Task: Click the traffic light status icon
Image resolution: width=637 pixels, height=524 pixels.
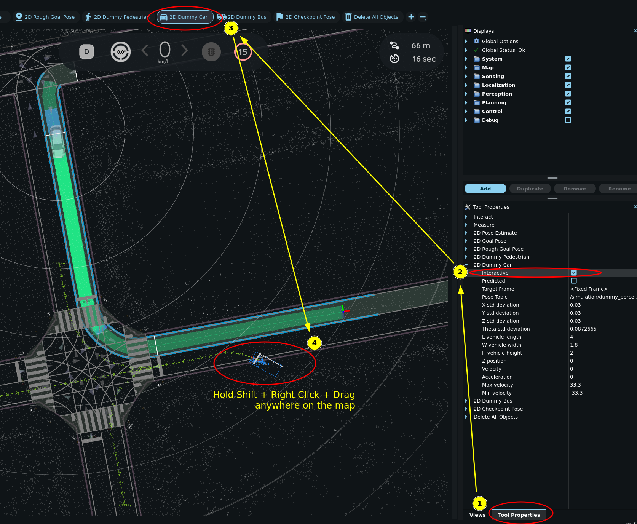Action: [x=211, y=52]
